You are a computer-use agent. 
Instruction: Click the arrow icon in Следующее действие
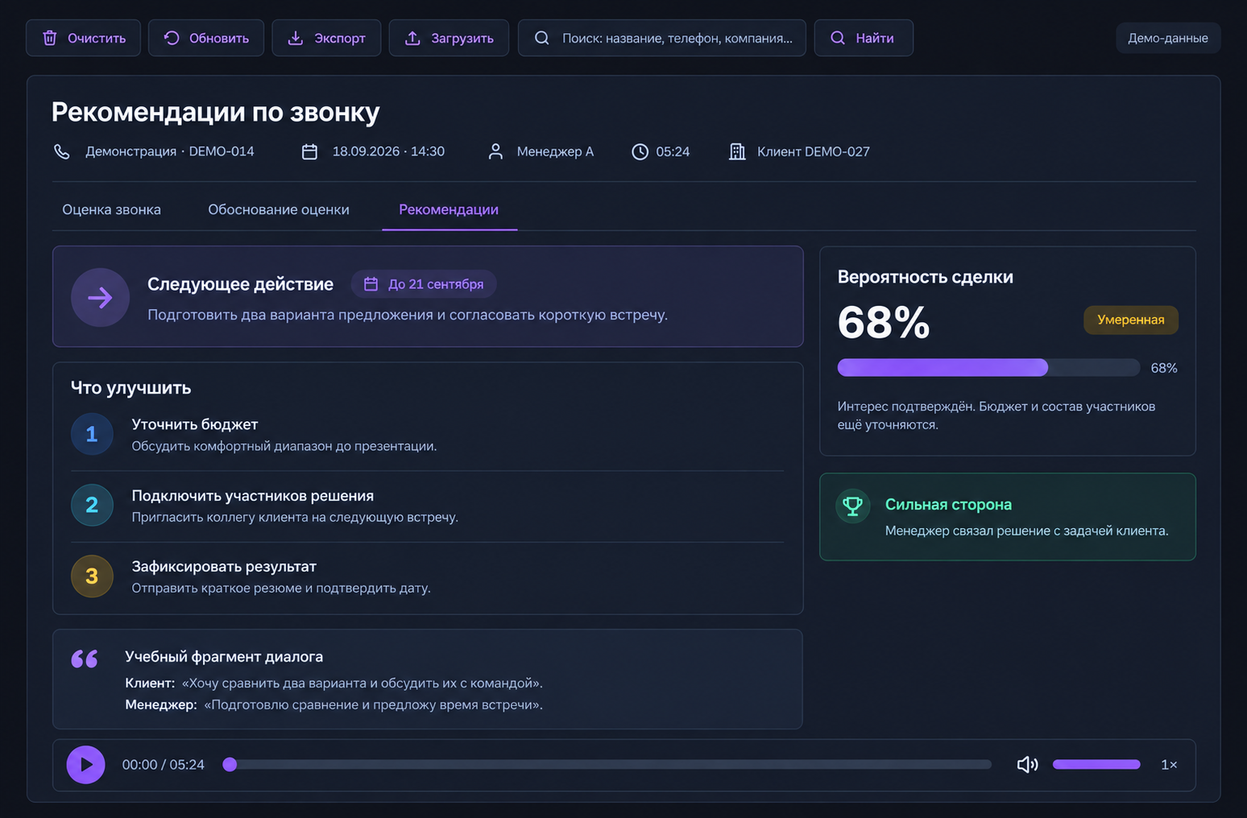[100, 298]
